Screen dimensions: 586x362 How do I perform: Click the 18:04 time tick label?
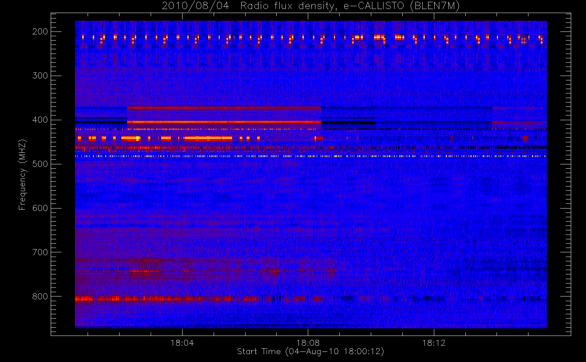(182, 343)
